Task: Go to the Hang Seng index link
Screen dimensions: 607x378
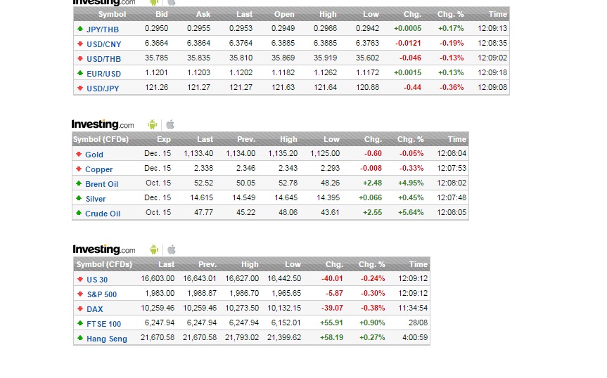Action: (x=107, y=339)
